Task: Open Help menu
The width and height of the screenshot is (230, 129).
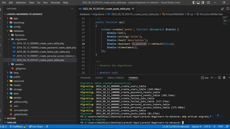Action: point(65,3)
